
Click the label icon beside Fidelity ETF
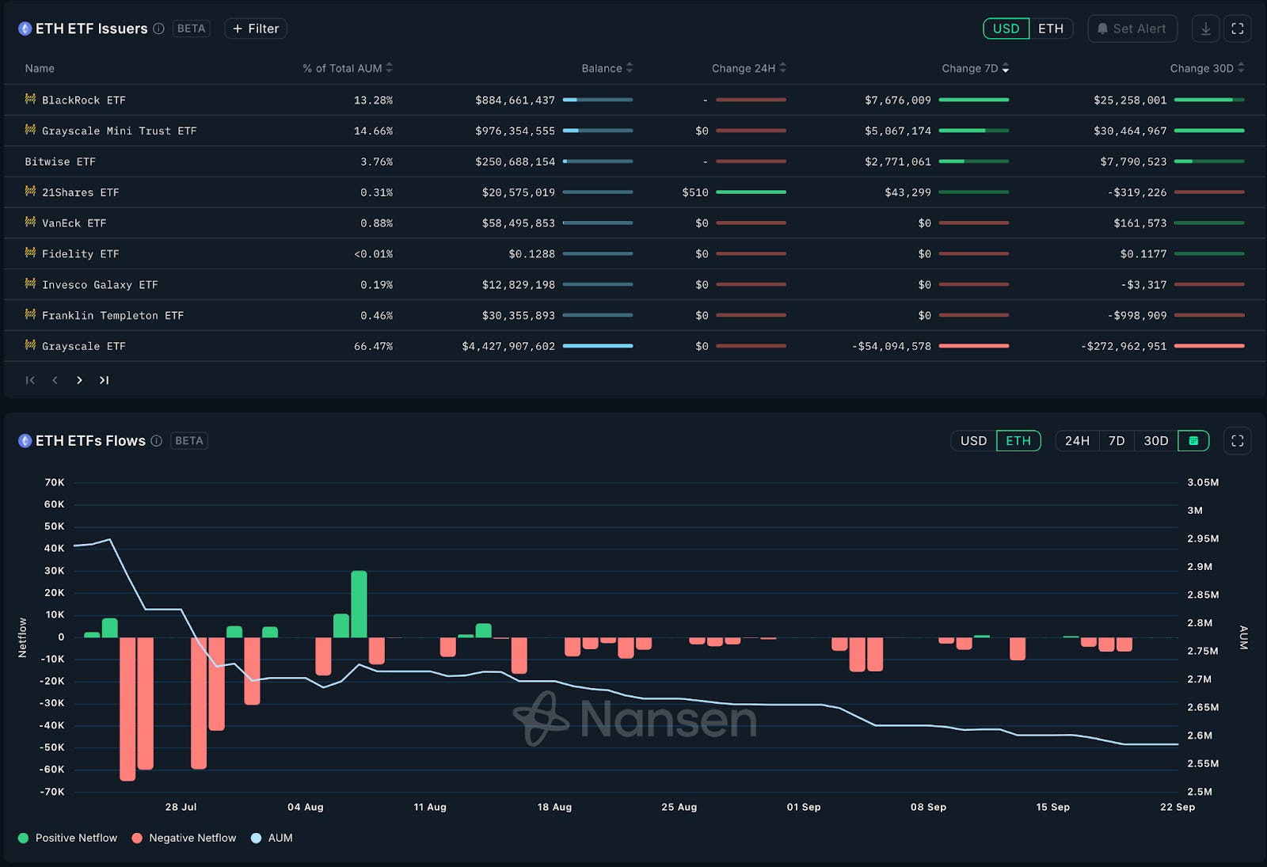[x=30, y=253]
